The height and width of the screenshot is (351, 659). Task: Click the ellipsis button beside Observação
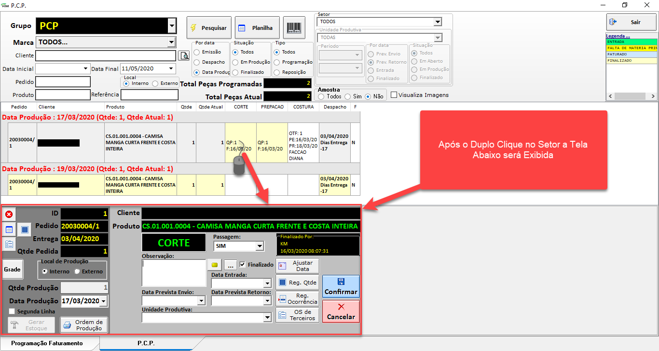coord(231,265)
